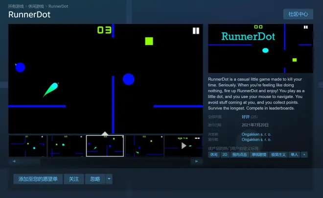This screenshot has width=323, height=198.
Task: Select the highlighted third screenshot thumbnail
Action: pos(105,146)
